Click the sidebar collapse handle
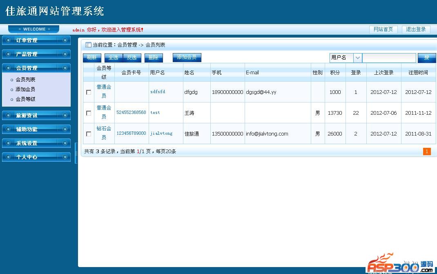Screen dimensions: 437x274 (76, 153)
